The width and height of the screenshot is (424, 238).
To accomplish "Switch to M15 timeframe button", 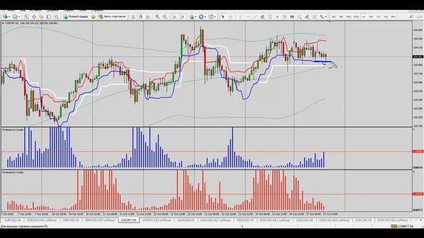I will 348,17.
